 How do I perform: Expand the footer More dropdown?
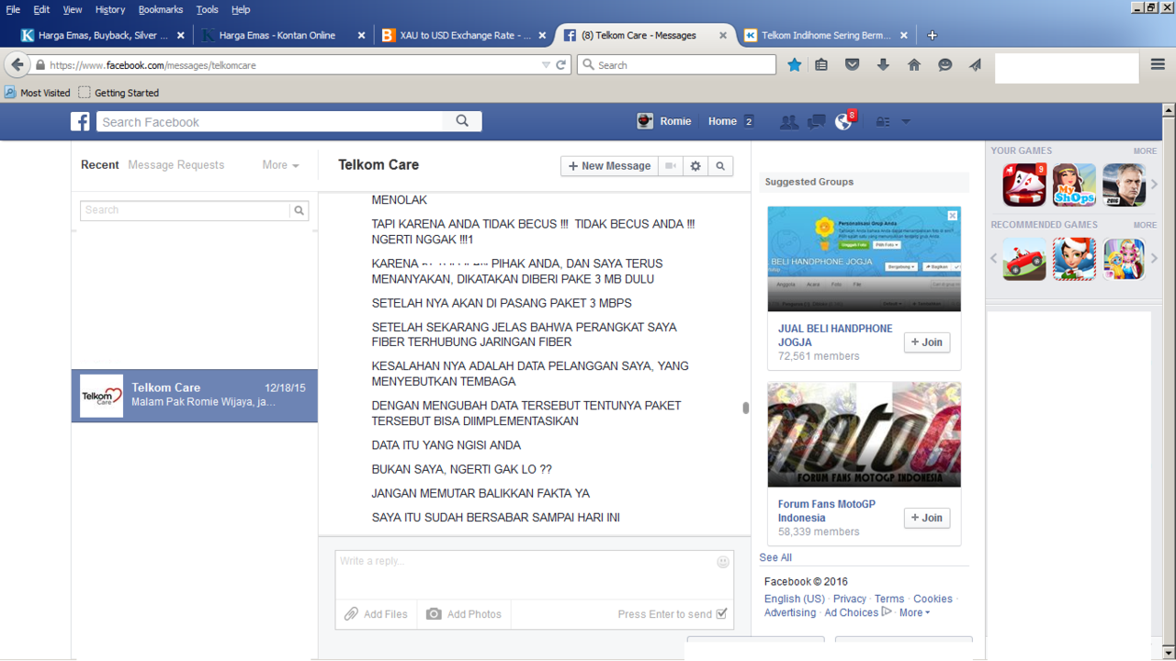coord(914,612)
